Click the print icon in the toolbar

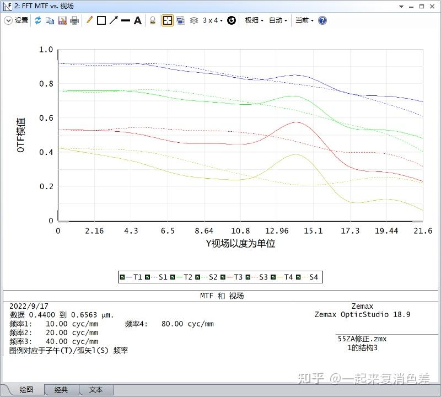(74, 20)
